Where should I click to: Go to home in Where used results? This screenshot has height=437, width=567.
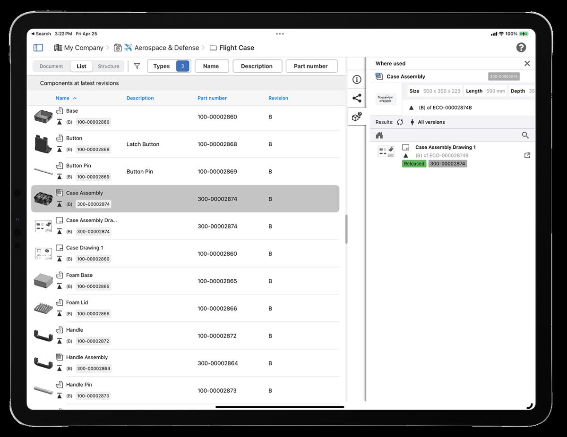point(379,135)
